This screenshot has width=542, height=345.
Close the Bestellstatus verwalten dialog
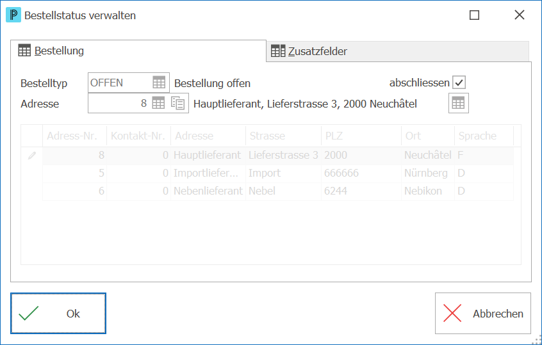(x=519, y=15)
